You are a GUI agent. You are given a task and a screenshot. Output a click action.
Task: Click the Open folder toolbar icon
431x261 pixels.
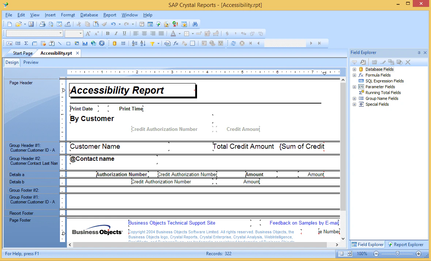pyautogui.click(x=18, y=24)
